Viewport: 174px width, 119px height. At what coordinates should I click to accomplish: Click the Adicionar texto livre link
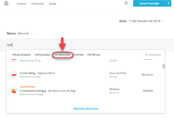(86, 108)
